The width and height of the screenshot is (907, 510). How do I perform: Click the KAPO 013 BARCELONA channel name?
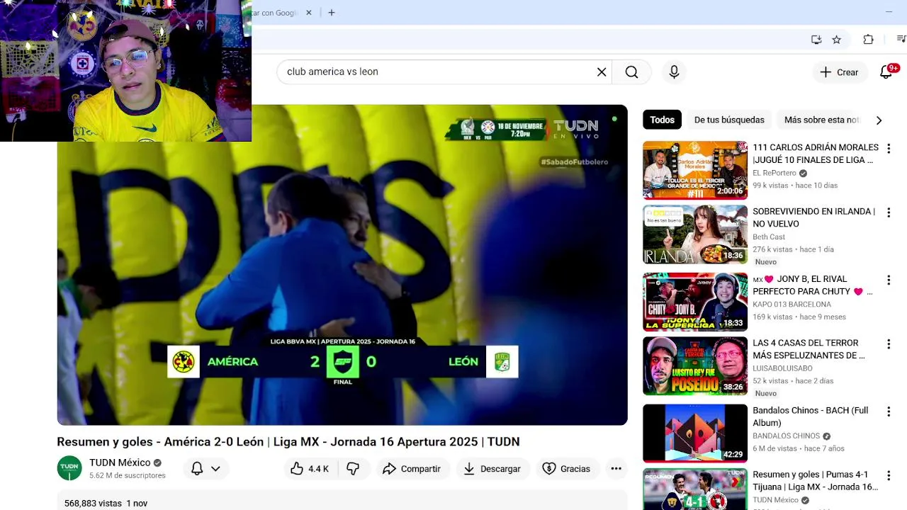[792, 305]
